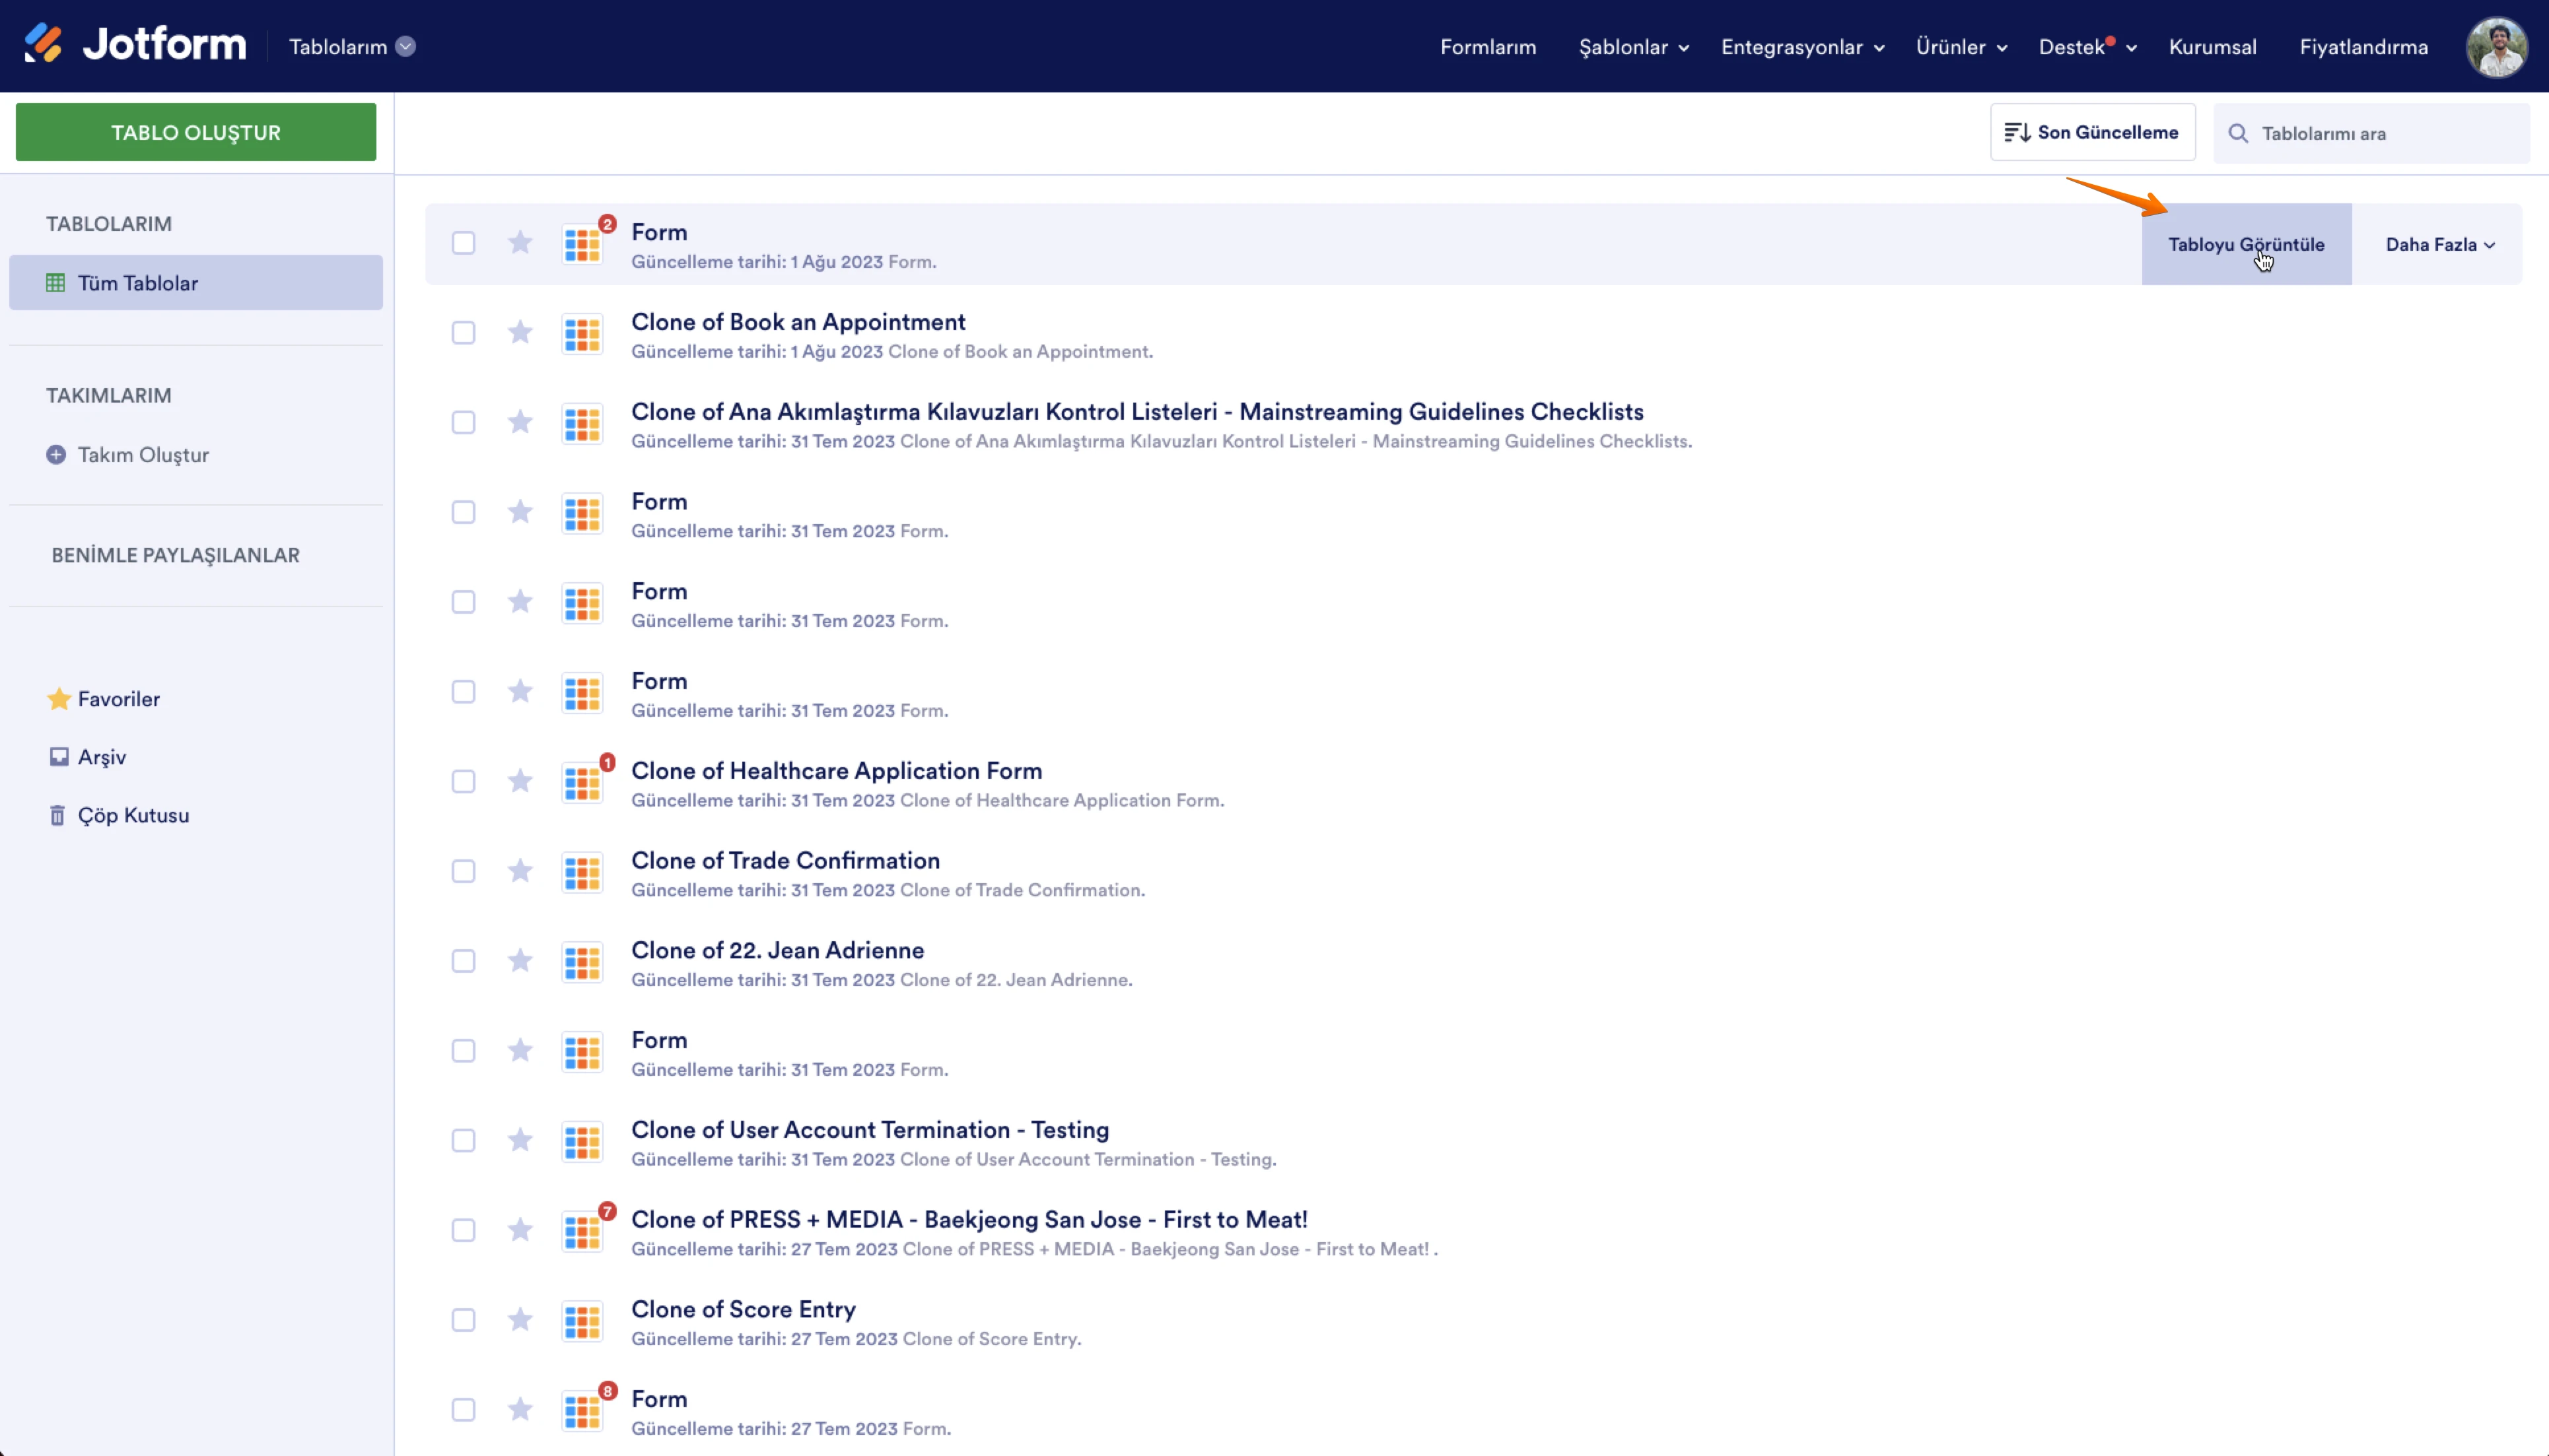Click the Jotform logo icon
The width and height of the screenshot is (2549, 1456).
point(43,44)
